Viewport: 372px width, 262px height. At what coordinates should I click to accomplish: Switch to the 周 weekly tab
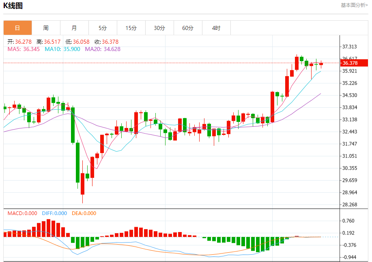pyautogui.click(x=46, y=28)
